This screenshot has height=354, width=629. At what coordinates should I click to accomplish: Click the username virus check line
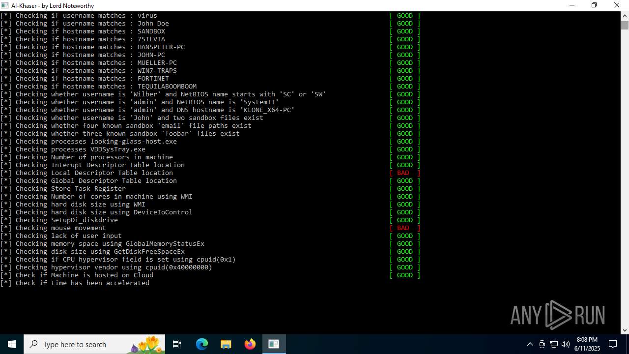[79, 16]
